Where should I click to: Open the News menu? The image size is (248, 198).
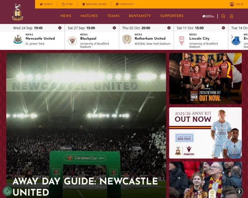pos(66,16)
